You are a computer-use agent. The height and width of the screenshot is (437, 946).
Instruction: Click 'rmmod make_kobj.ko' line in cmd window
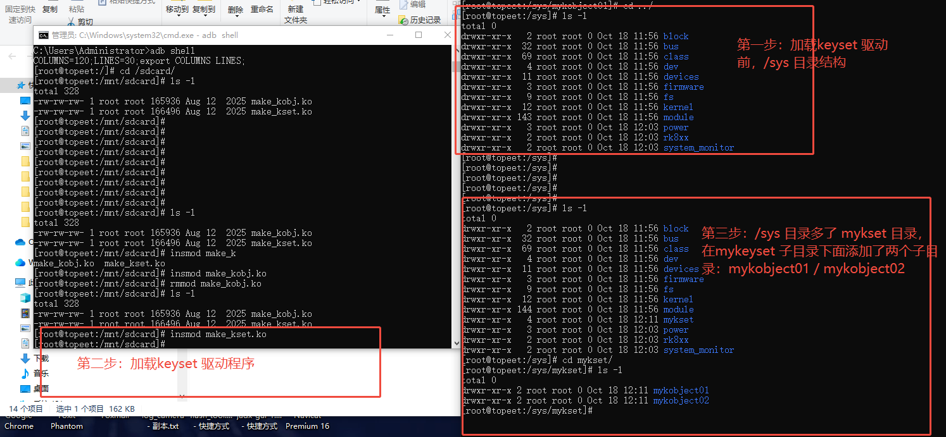point(148,283)
